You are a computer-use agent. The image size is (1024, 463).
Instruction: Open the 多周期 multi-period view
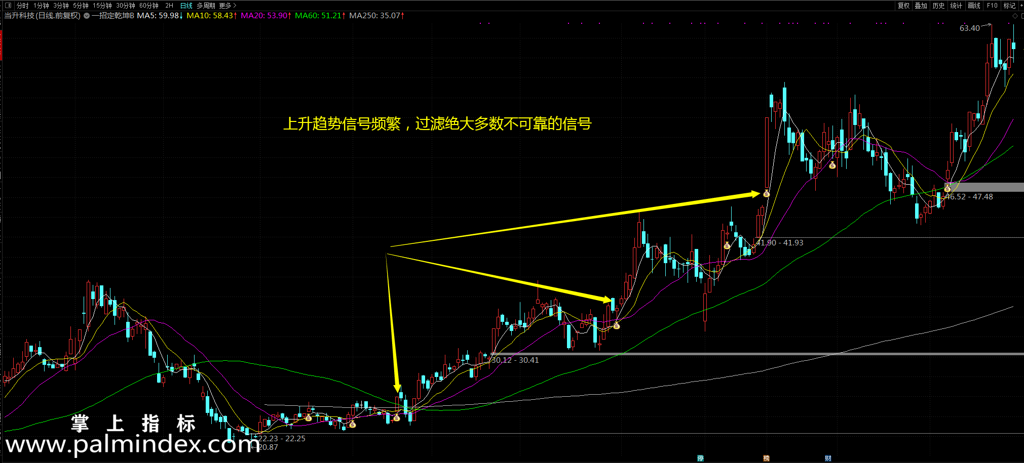pos(206,6)
